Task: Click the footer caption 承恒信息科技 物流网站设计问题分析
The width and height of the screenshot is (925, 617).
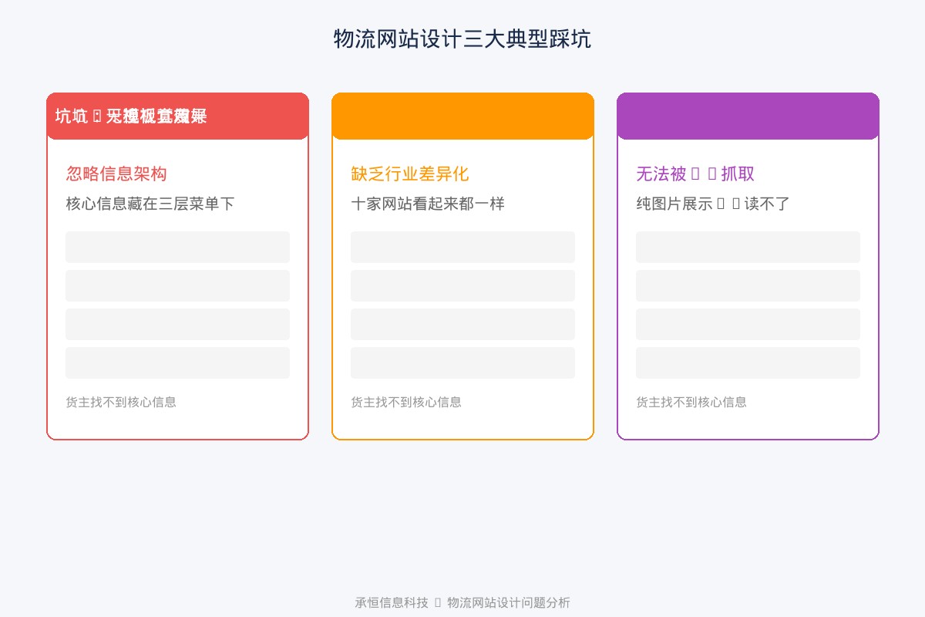Action: click(x=462, y=602)
